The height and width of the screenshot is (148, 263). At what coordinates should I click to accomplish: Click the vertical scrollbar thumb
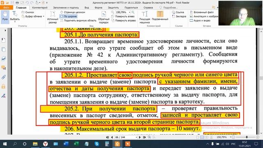click(x=261, y=78)
